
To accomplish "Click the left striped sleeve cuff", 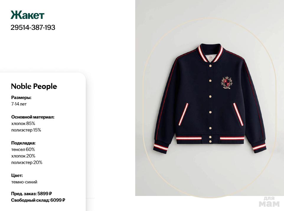I will pyautogui.click(x=161, y=147).
